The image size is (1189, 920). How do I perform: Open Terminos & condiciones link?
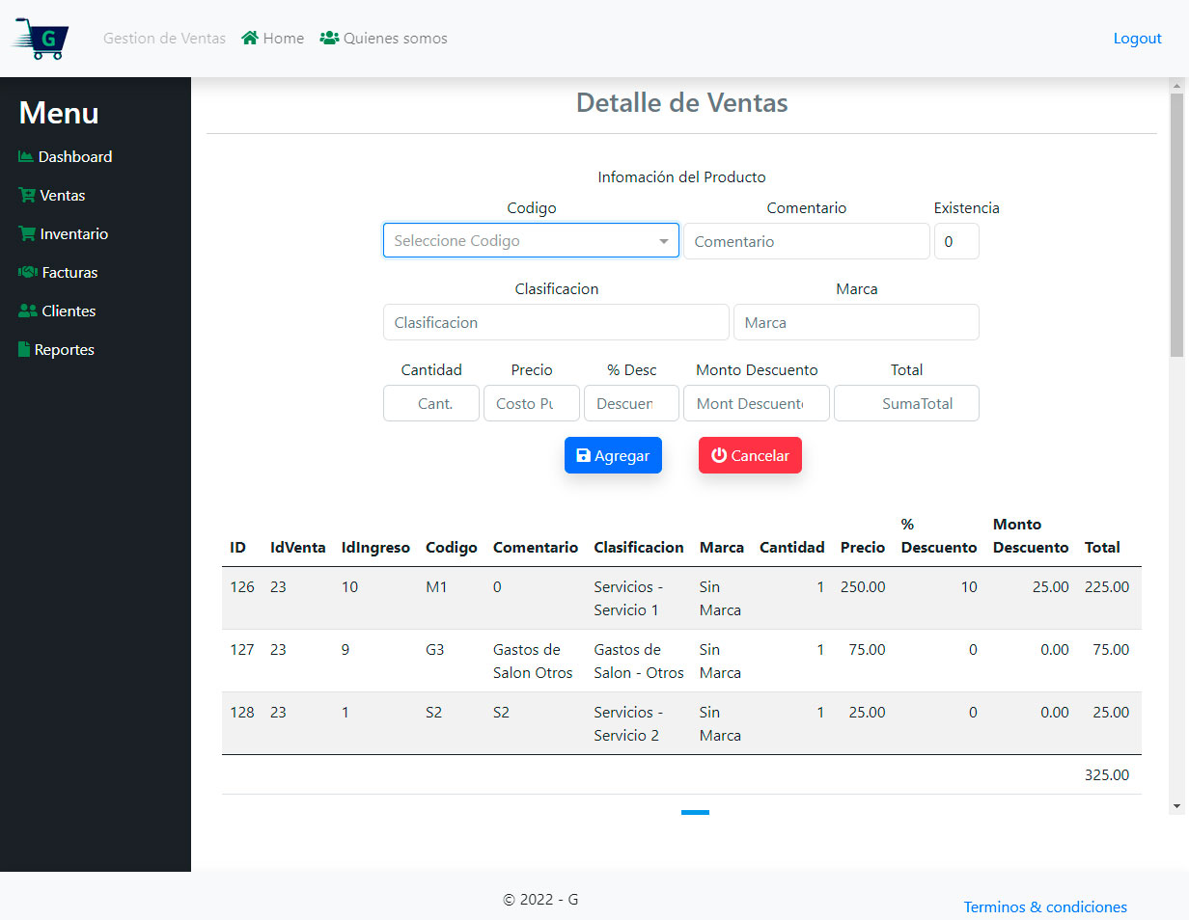(x=1045, y=906)
